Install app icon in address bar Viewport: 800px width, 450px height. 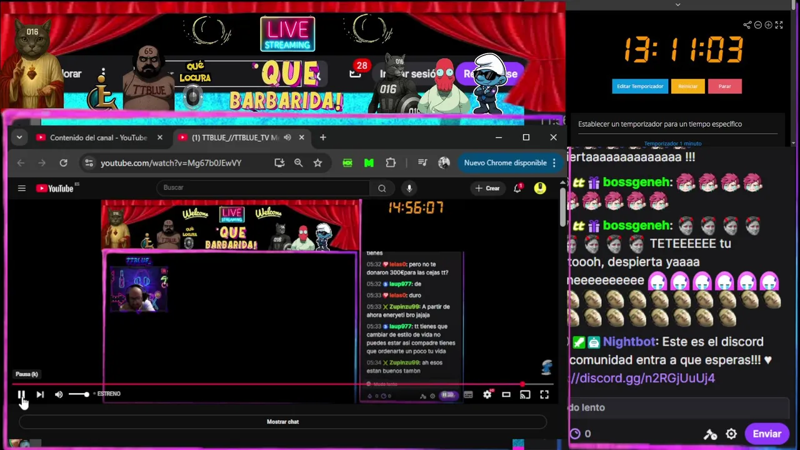(x=279, y=163)
